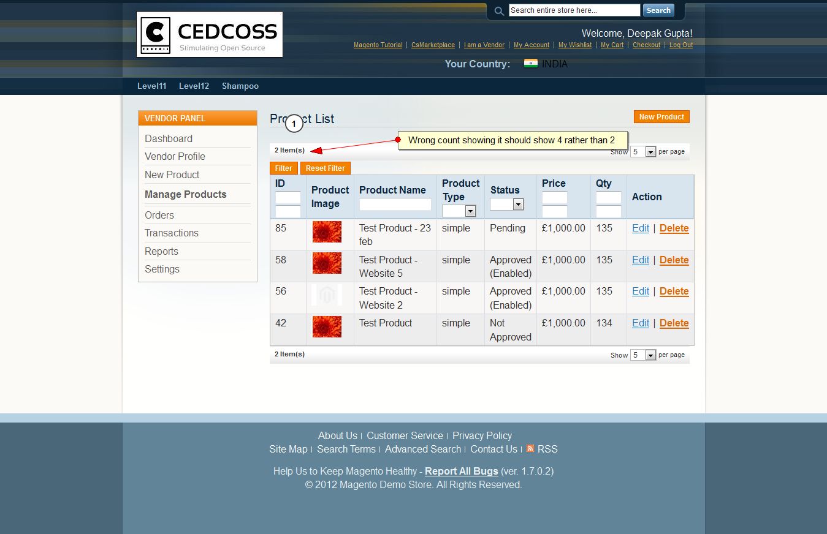The image size is (827, 534).
Task: Focus the upper ID filter field
Action: [x=288, y=198]
